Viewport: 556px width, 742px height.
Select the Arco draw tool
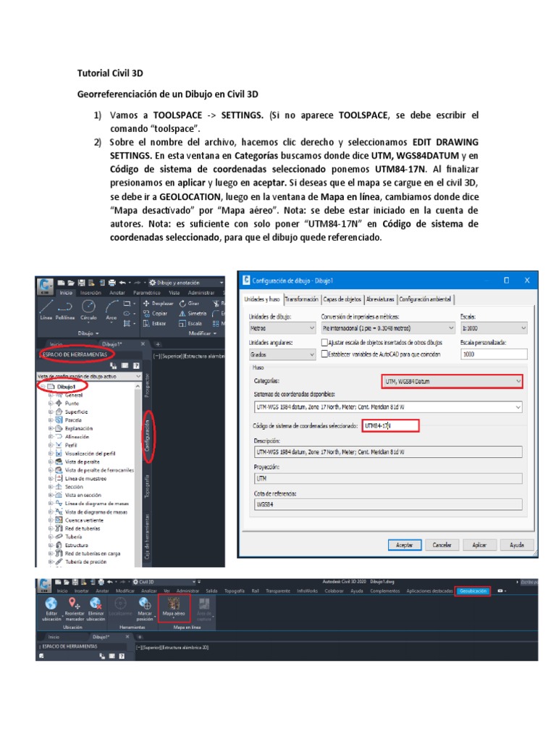click(111, 310)
